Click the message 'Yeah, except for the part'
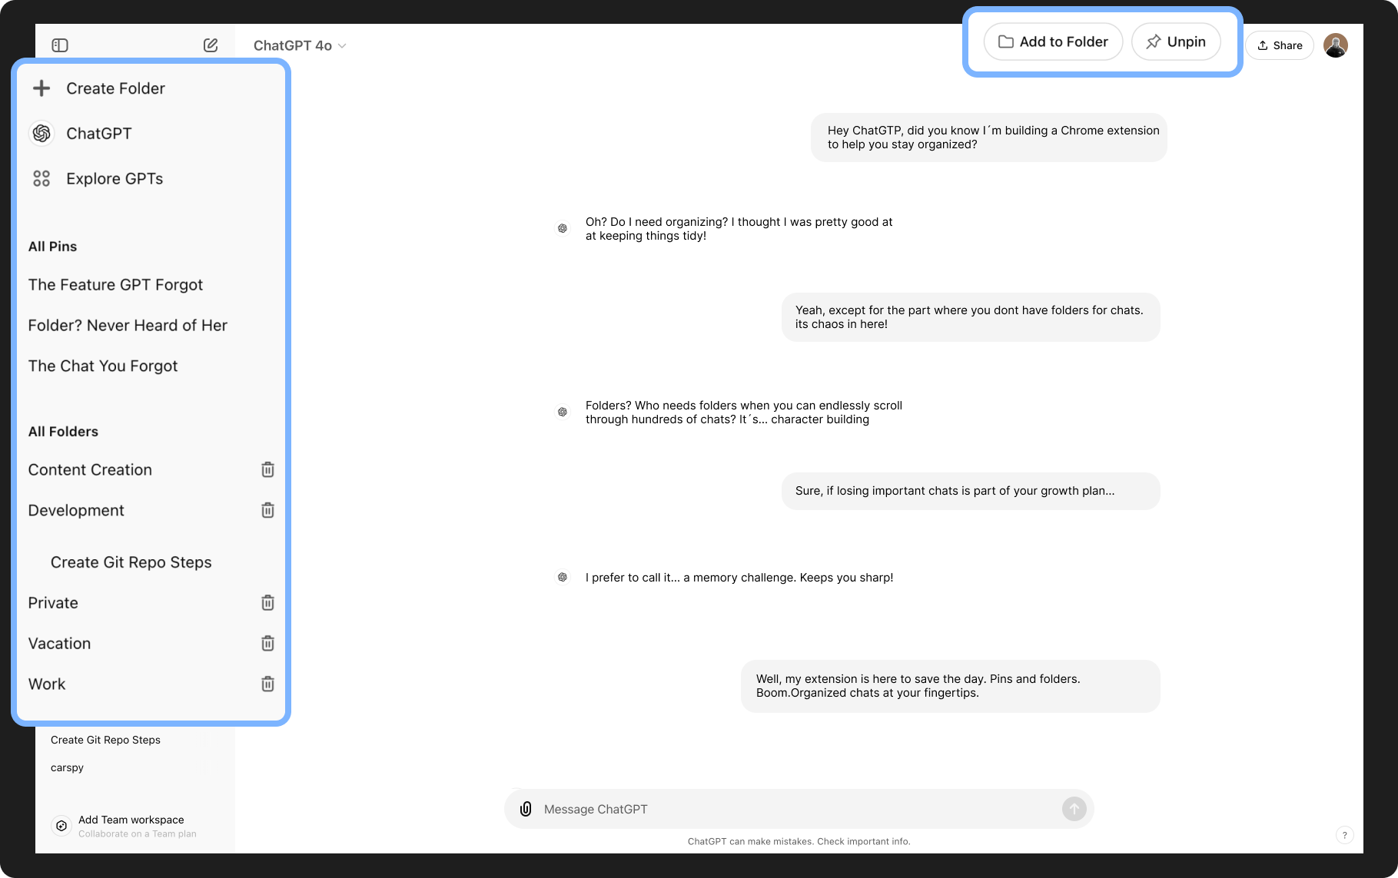The image size is (1398, 878). 971,317
